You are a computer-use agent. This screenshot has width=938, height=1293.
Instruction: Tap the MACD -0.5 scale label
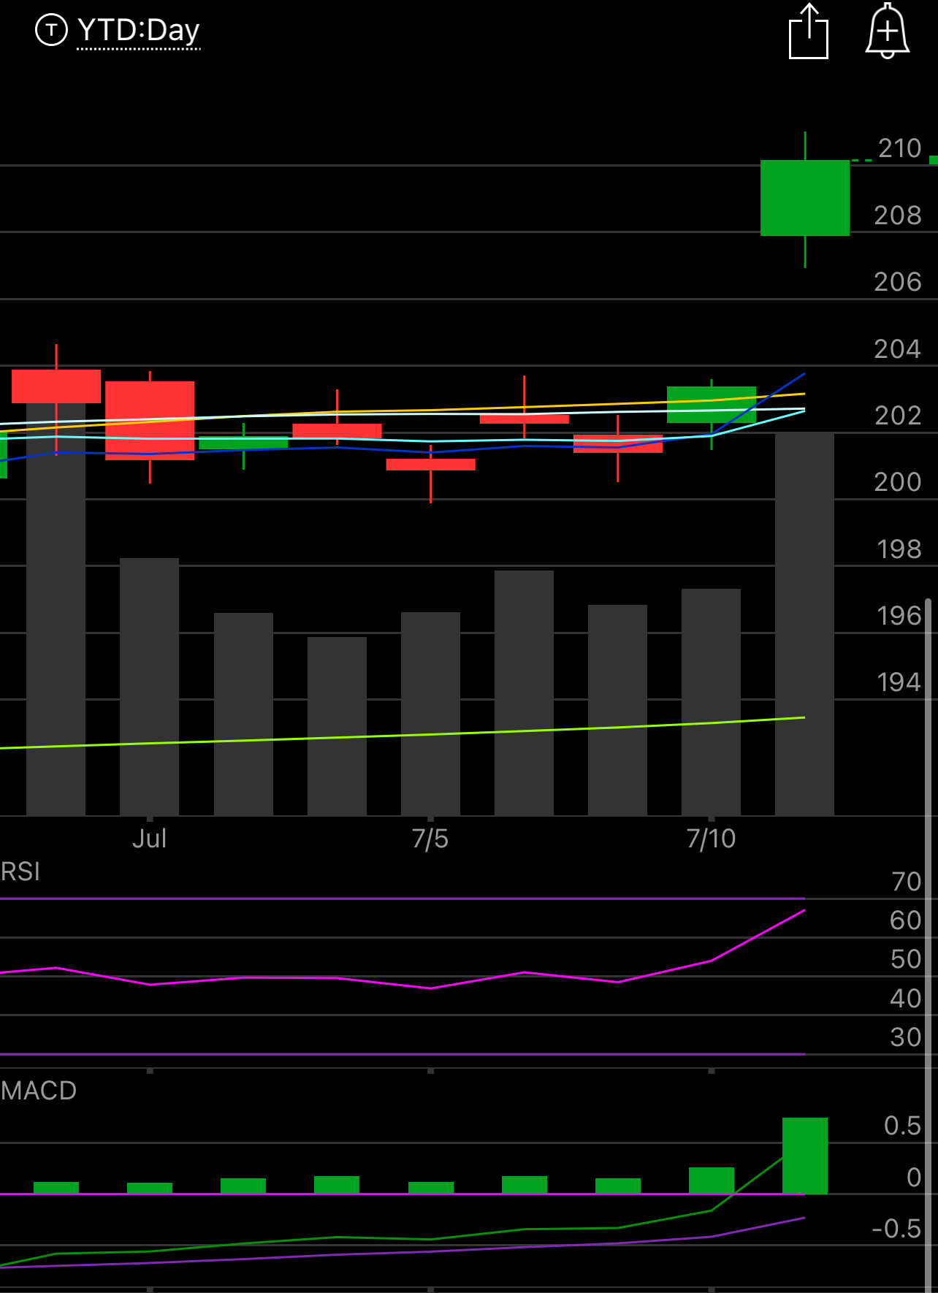(x=897, y=1229)
